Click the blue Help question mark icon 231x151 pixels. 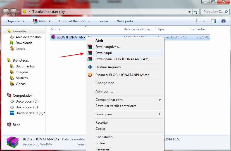click(223, 21)
